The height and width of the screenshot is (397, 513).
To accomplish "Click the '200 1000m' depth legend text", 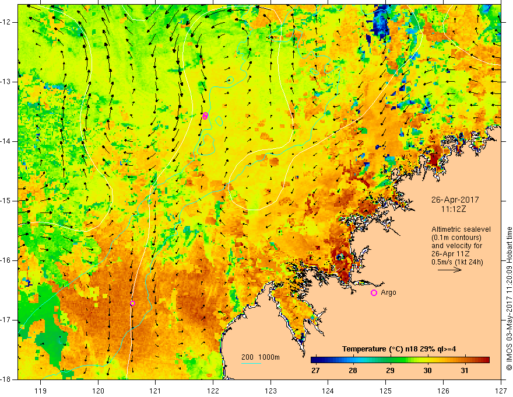I will (x=261, y=357).
